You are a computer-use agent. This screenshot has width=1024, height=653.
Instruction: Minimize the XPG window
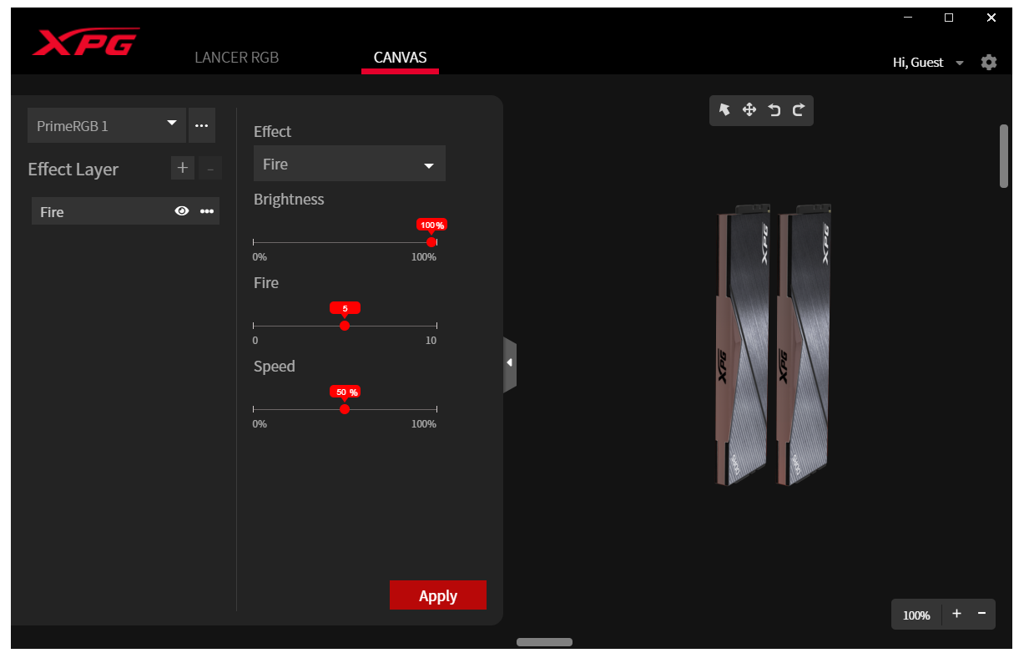(908, 18)
